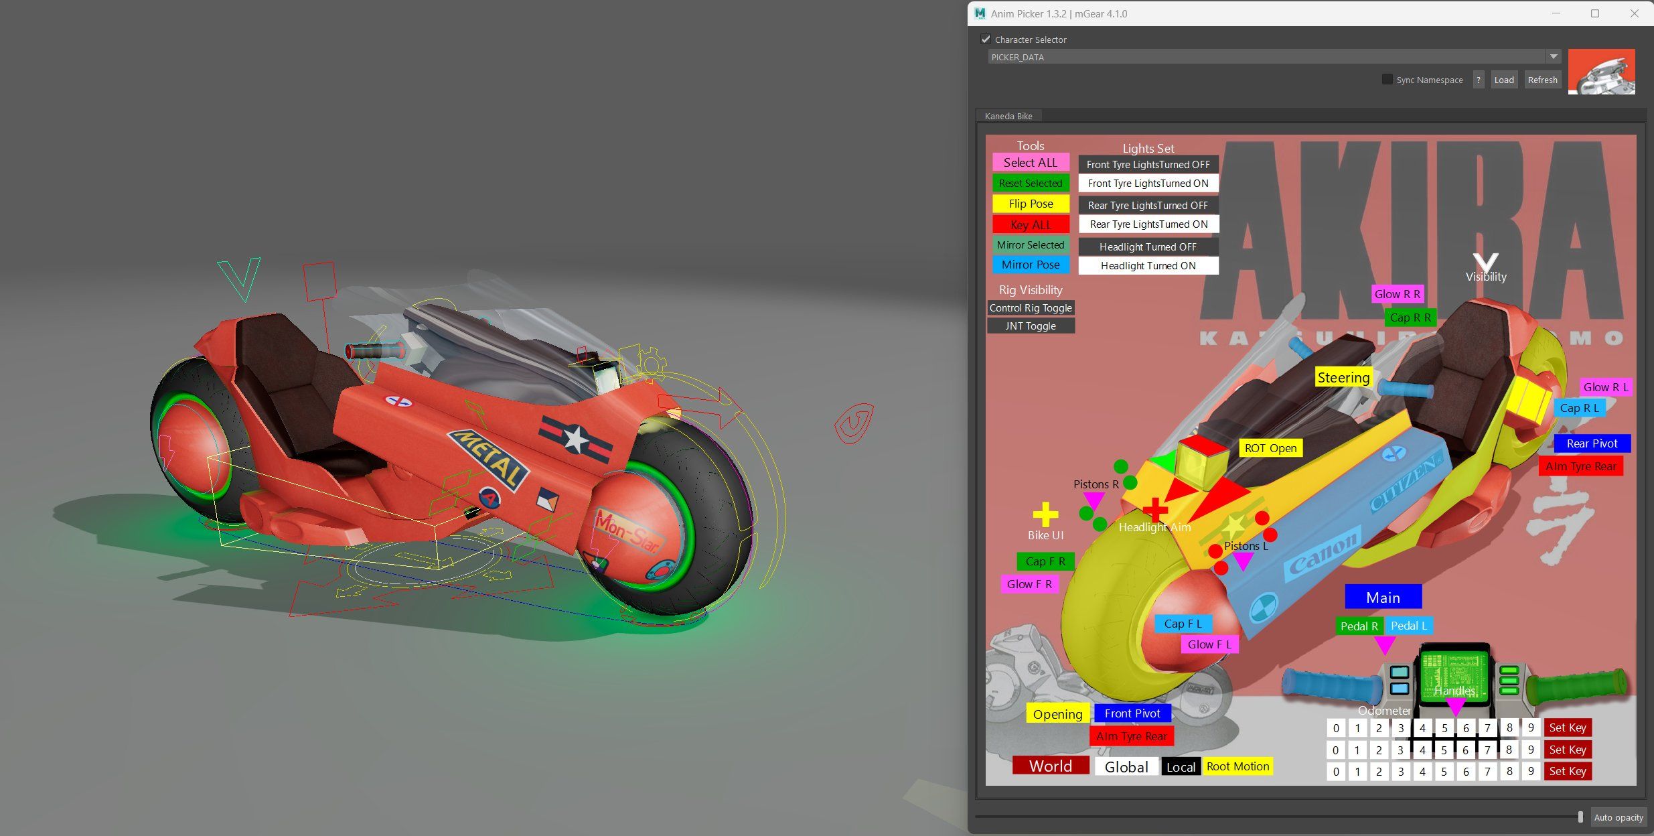Click the magenta triangle below Pedal buttons

click(1384, 645)
